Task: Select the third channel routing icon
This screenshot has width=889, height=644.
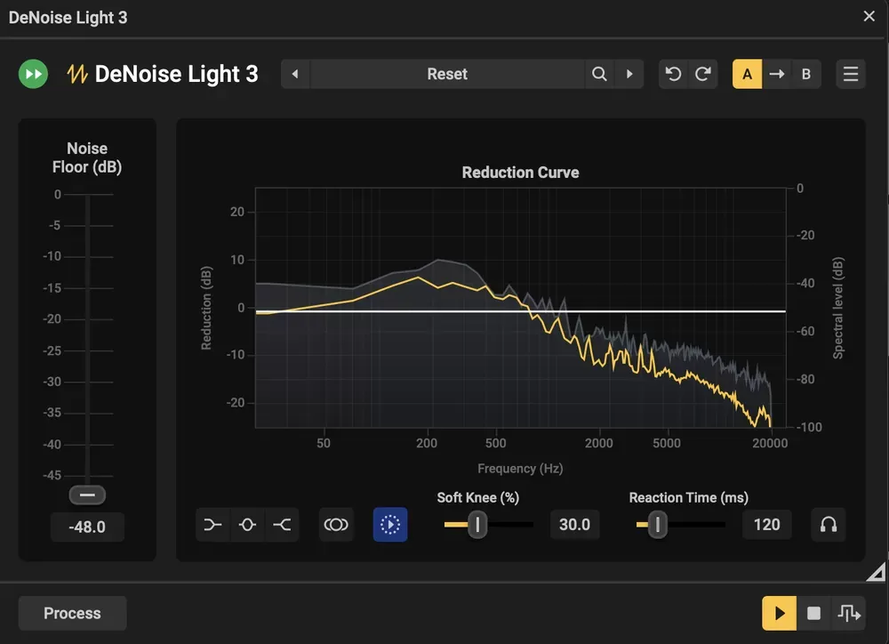Action: pyautogui.click(x=282, y=525)
